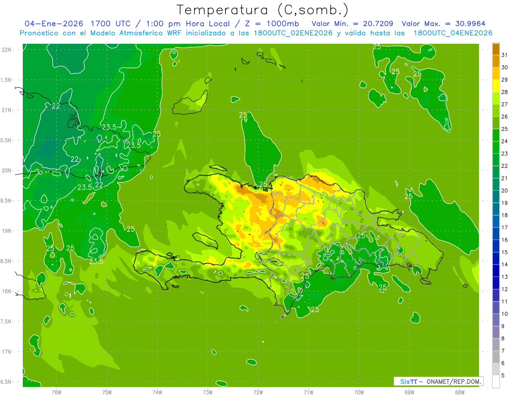The width and height of the screenshot is (516, 398).
Task: Click the legend label "27"
Action: pos(504,104)
